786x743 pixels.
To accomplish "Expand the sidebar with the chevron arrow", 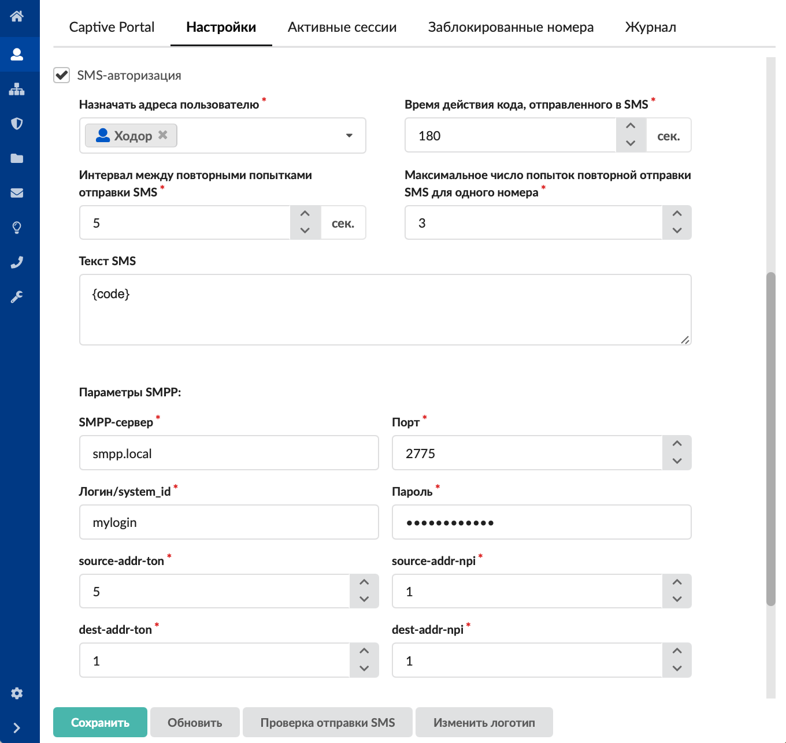I will click(17, 728).
